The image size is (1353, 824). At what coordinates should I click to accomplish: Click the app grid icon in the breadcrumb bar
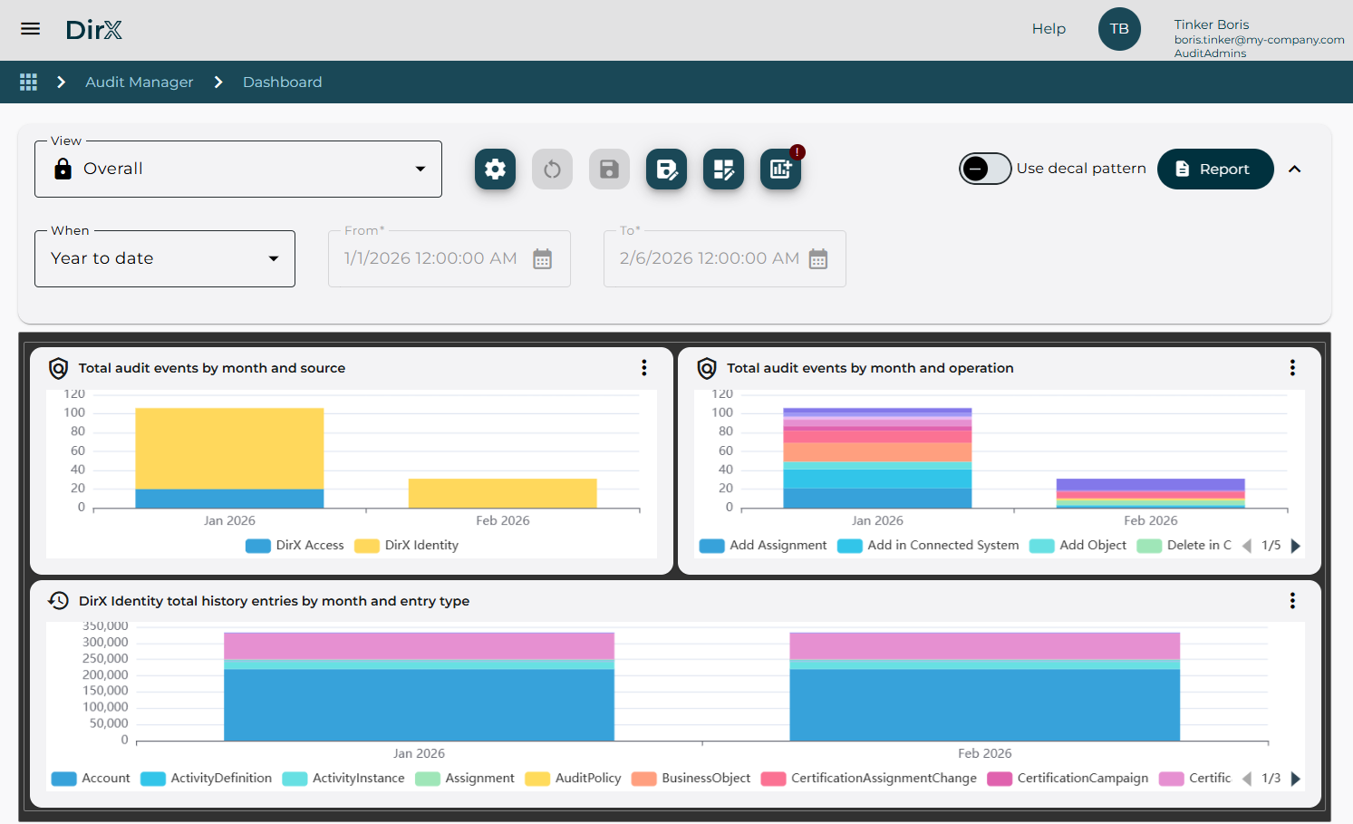tap(28, 82)
